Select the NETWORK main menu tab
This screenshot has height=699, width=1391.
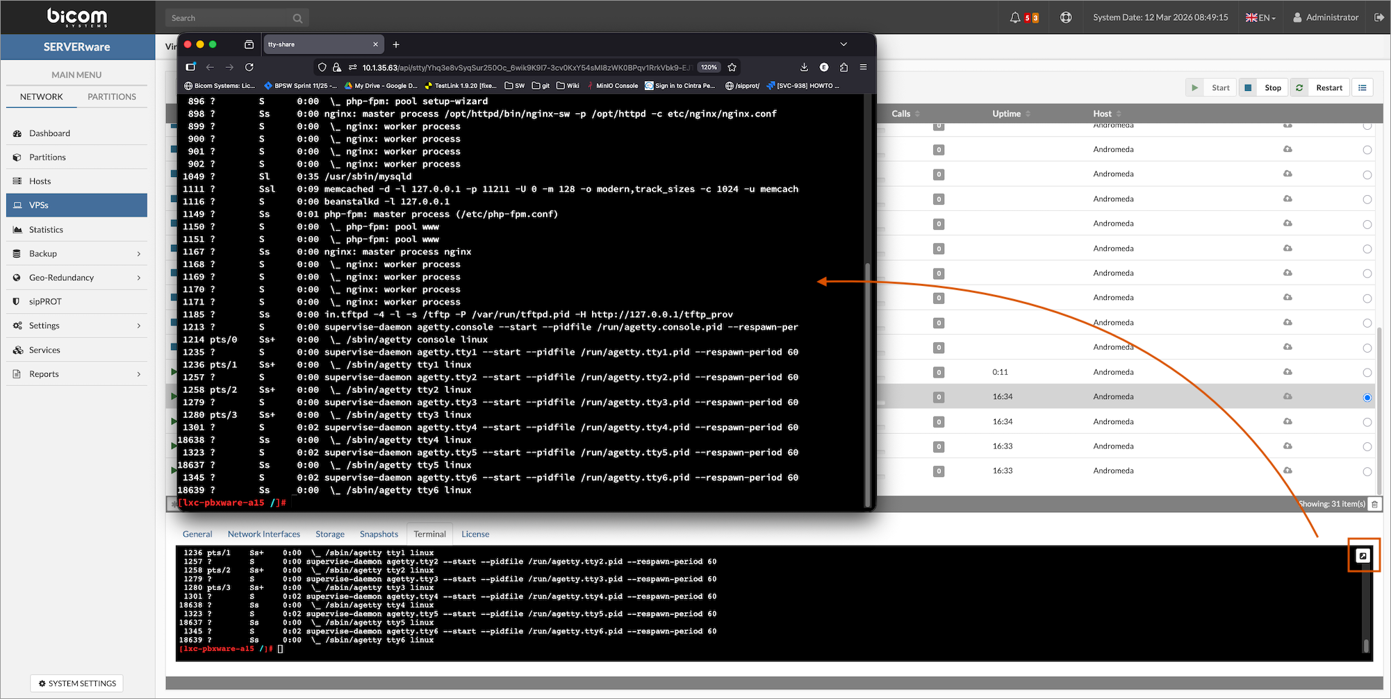[42, 97]
